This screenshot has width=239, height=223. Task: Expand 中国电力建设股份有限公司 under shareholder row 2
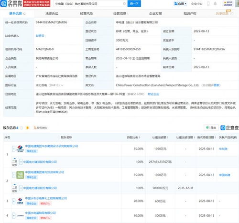[x=21, y=188]
